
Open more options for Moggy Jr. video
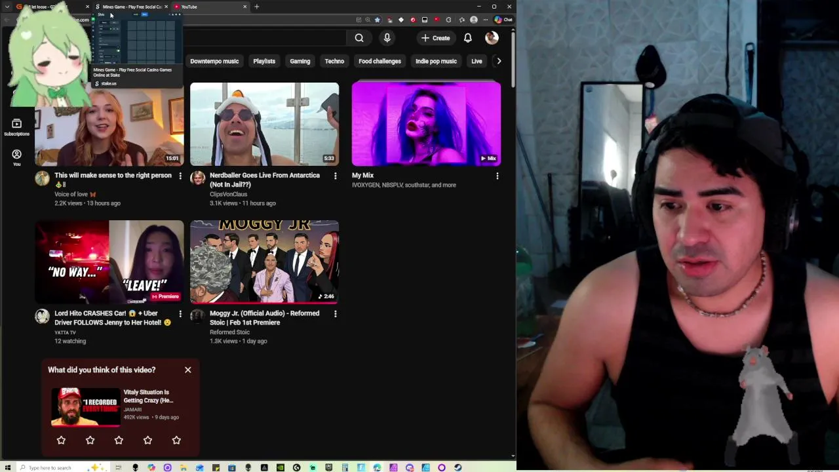tap(335, 314)
